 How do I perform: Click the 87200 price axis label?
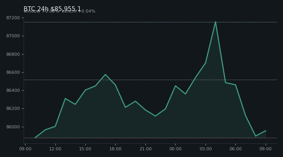point(13,18)
